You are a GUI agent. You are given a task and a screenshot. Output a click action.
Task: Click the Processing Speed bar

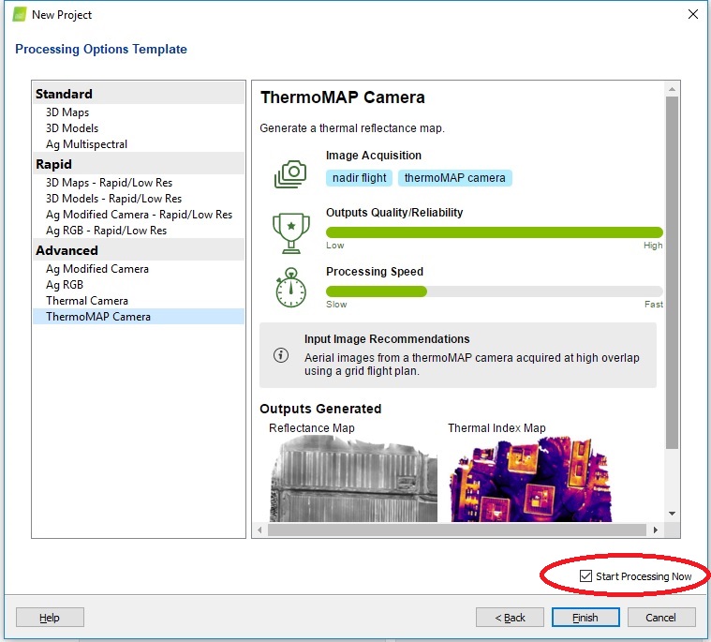point(495,291)
